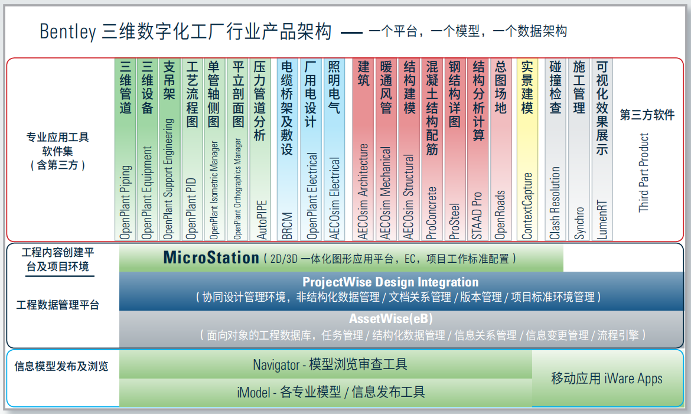Viewport: 691px width, 414px height.
Task: Click the 一个平台，一个模型，一个数据架构 subtitle
Action: [x=468, y=31]
